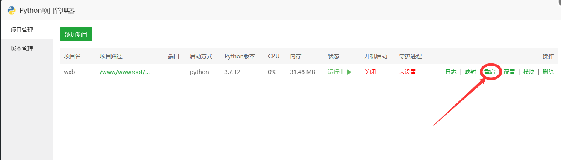Image resolution: width=561 pixels, height=160 pixels.
Task: Switch to the 项目管理 tab
Action: [22, 30]
